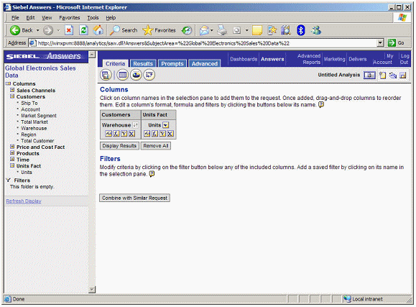Expand the Time folder
This screenshot has height=307, width=416.
[x=12, y=160]
